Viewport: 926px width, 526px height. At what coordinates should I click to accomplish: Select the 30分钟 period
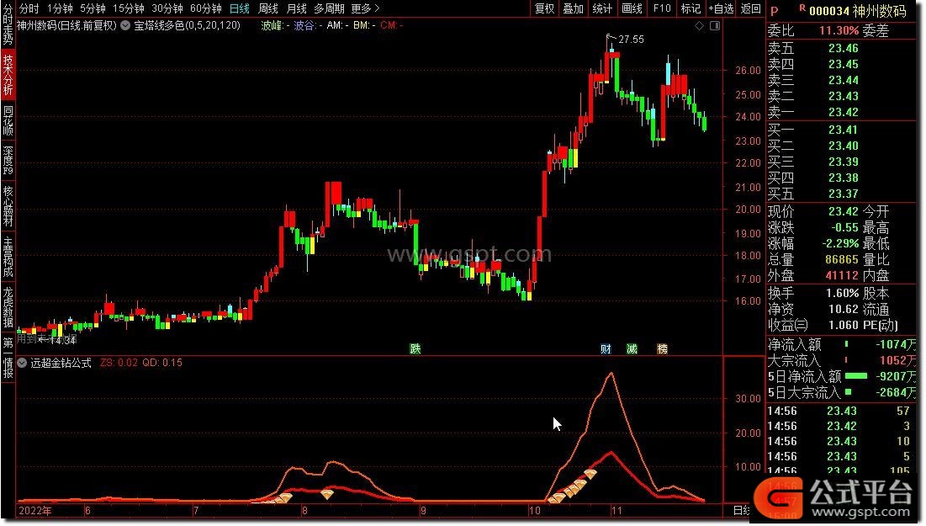click(x=167, y=8)
